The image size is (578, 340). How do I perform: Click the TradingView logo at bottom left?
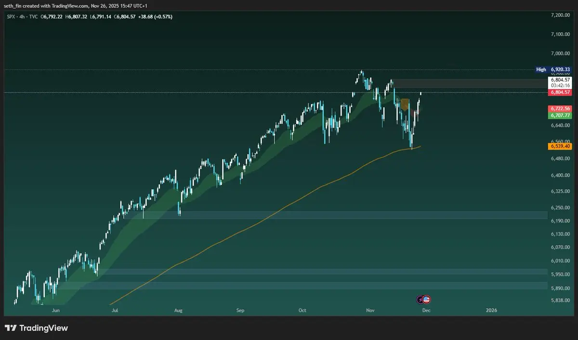click(37, 328)
